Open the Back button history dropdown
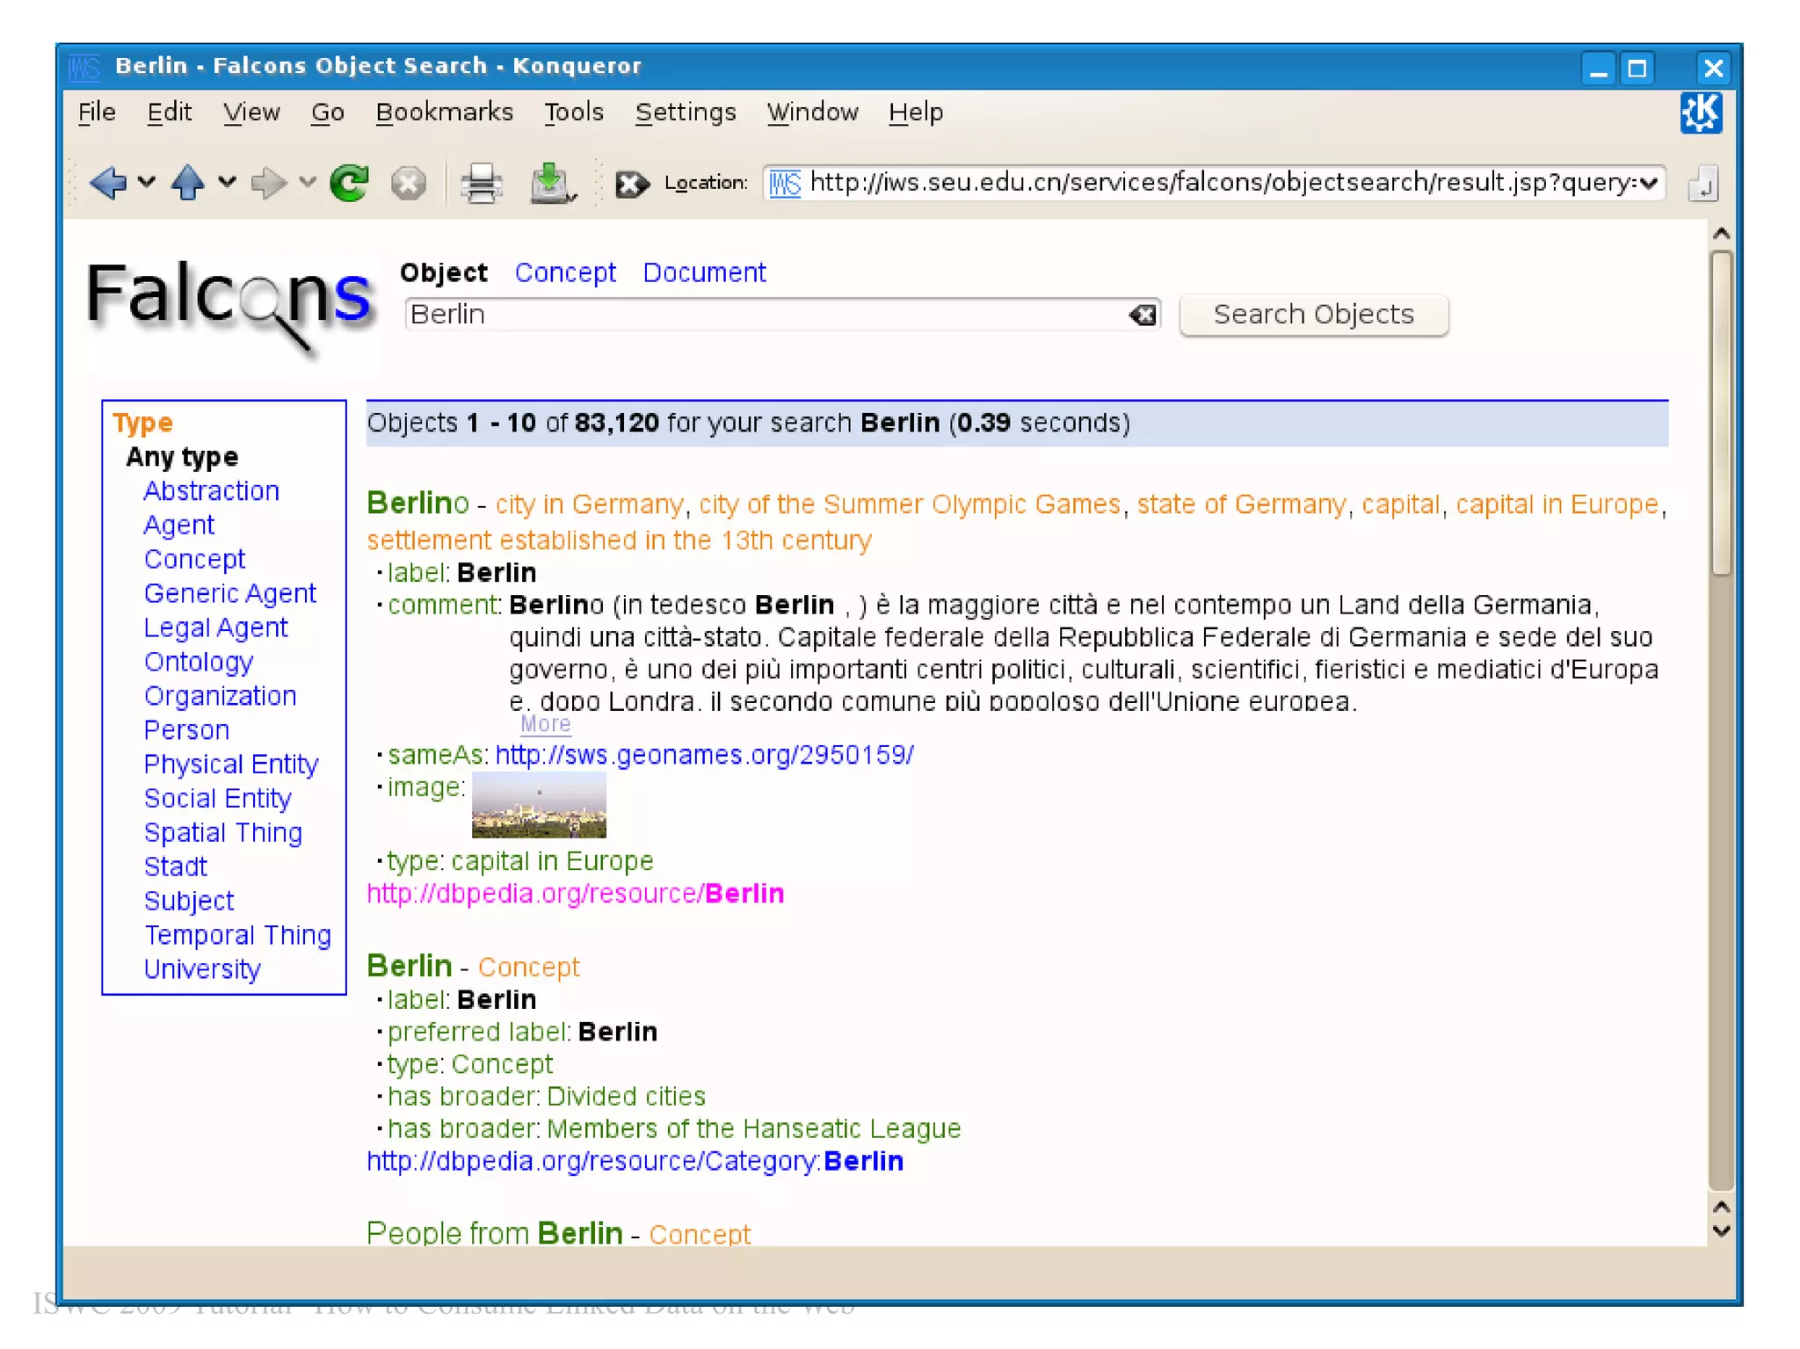The width and height of the screenshot is (1800, 1349). click(x=147, y=183)
